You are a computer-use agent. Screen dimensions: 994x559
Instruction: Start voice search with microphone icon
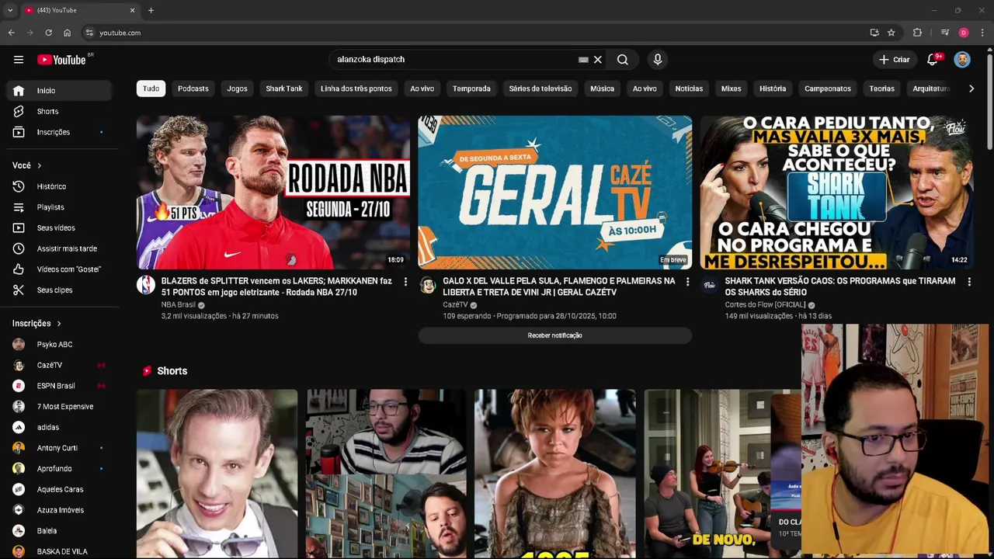click(658, 60)
